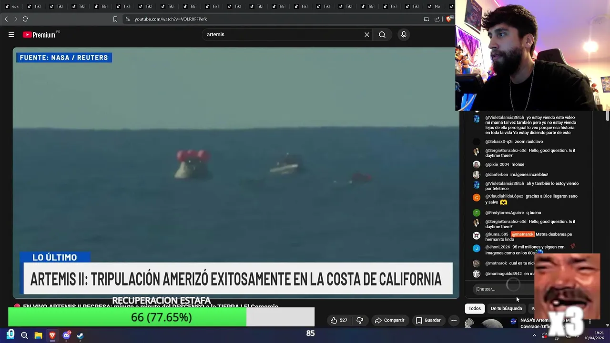Screen dimensions: 610x343
Task: Click the @matnarok mention tag in kuma_505's message
Action: (x=522, y=234)
